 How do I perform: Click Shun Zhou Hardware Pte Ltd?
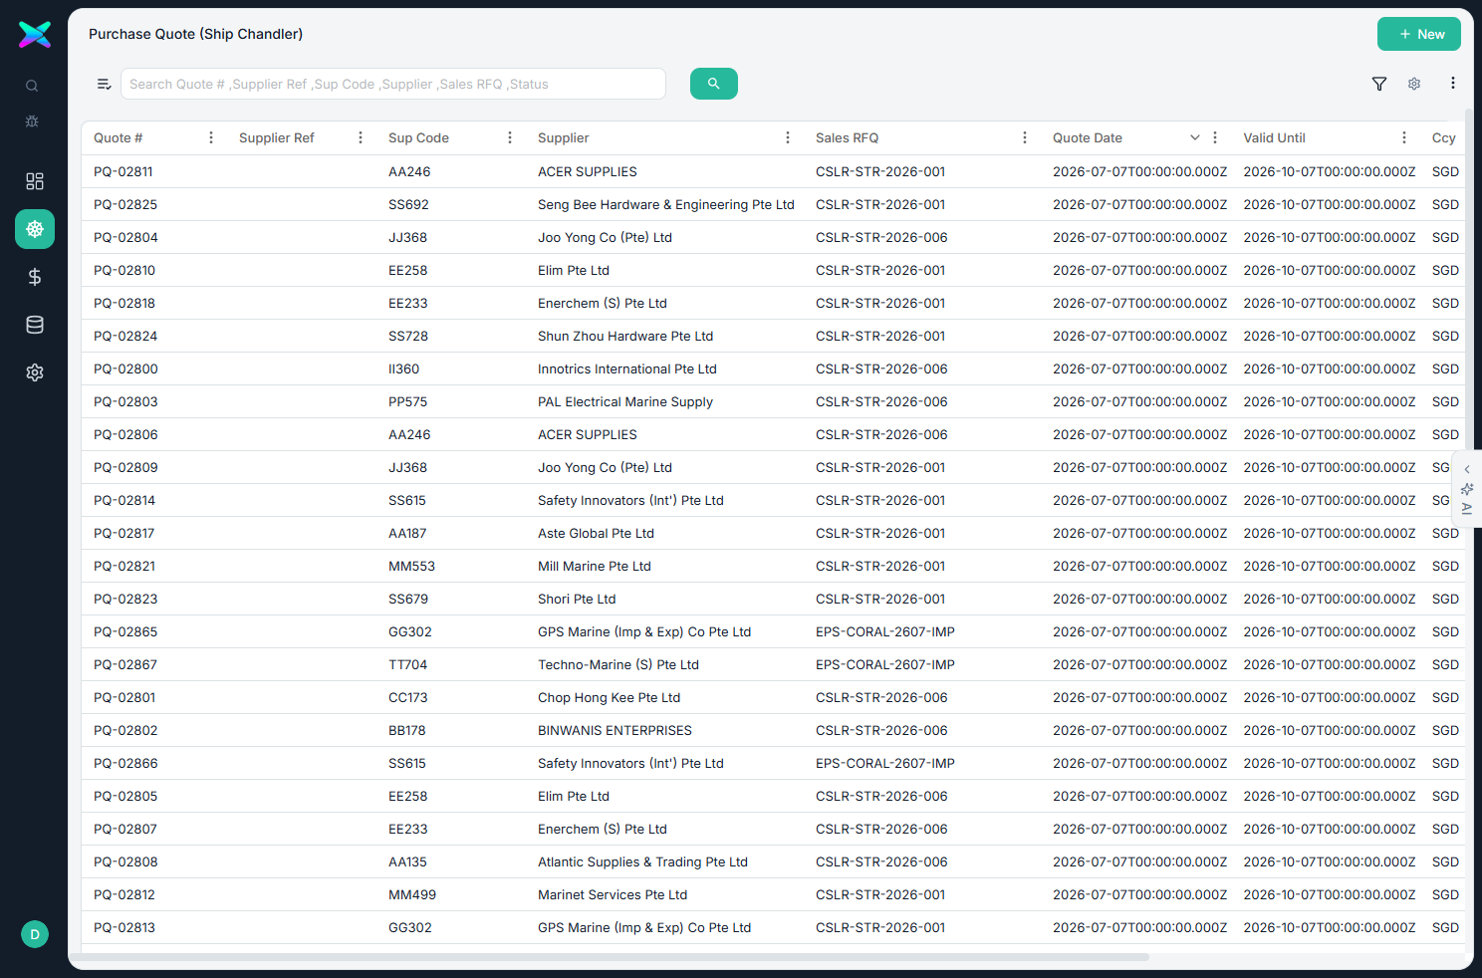pos(625,336)
